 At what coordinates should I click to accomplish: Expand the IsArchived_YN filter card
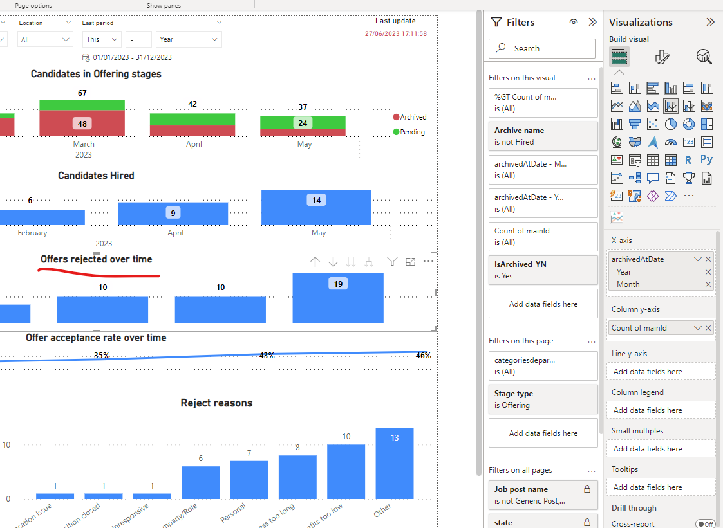point(543,269)
